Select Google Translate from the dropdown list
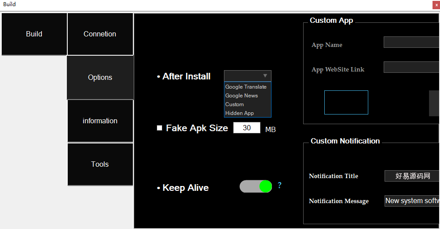440x229 pixels. point(246,87)
